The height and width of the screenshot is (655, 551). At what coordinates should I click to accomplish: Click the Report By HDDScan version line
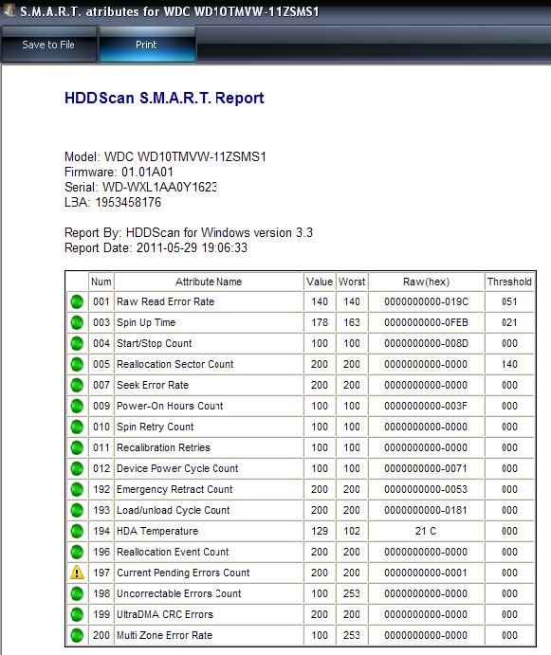(189, 232)
